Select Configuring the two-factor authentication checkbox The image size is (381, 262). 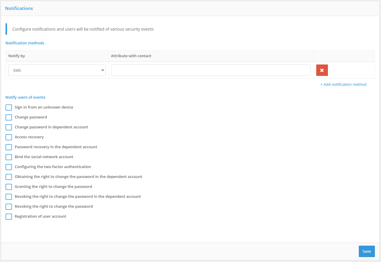tap(9, 167)
